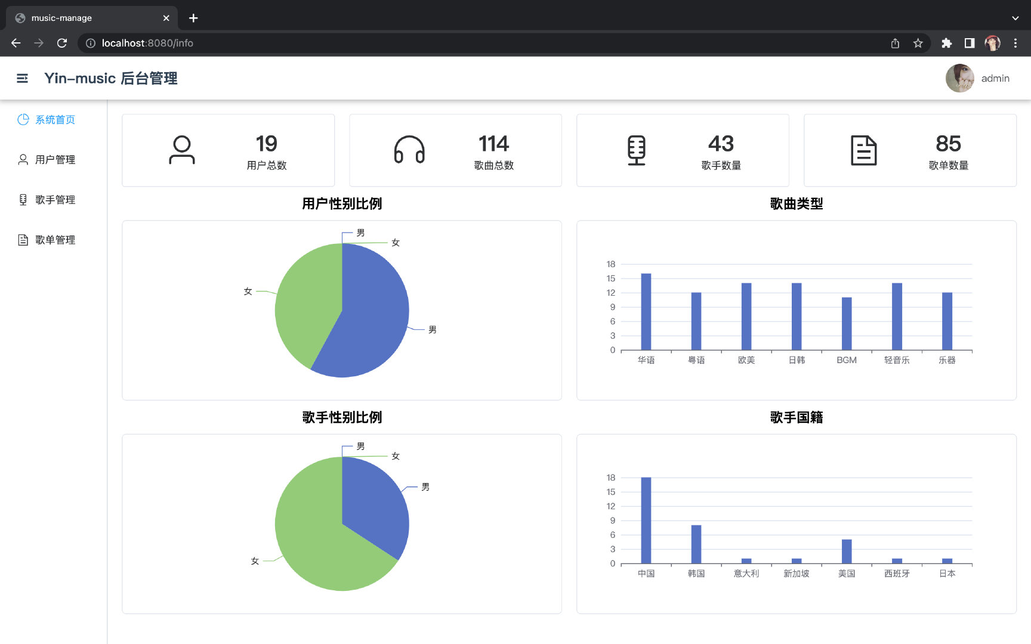Open a new browser tab

[x=193, y=18]
